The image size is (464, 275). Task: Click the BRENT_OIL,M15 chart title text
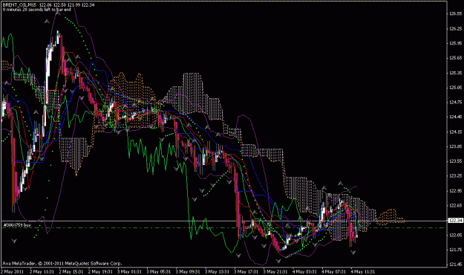coord(19,4)
